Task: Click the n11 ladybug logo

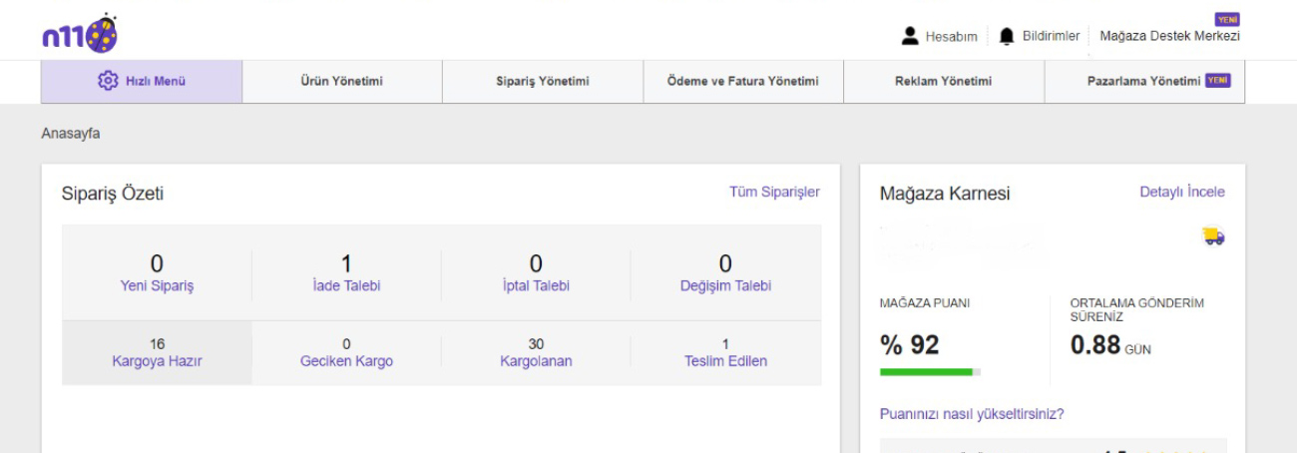Action: [x=80, y=35]
